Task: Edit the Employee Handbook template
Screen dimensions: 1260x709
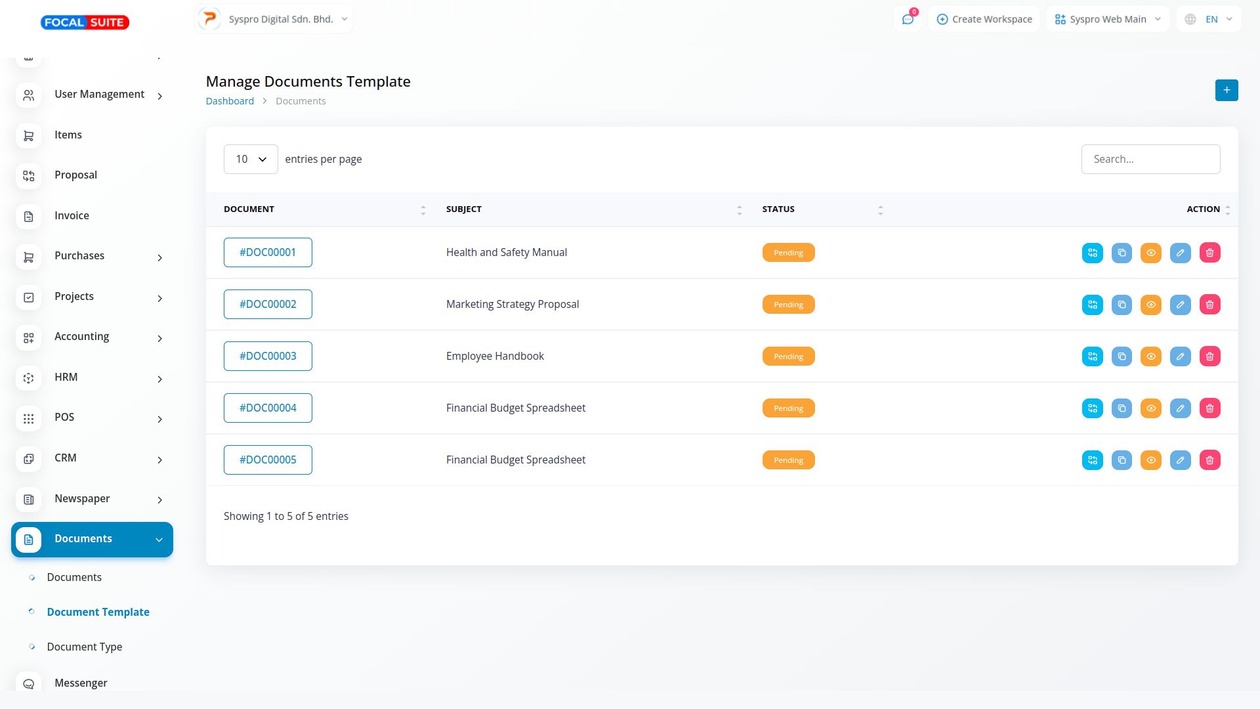Action: point(1180,356)
